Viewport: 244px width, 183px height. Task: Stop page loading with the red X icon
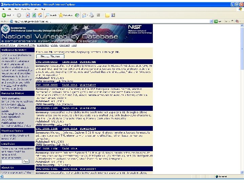(28, 15)
